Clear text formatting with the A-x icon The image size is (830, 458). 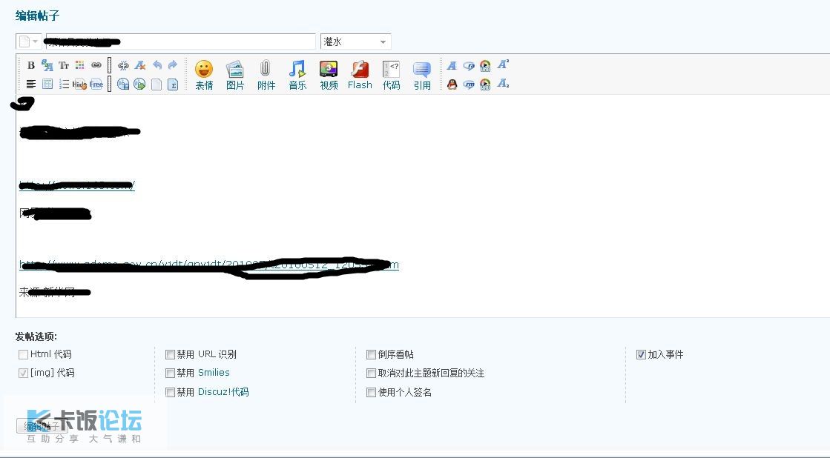coord(139,65)
